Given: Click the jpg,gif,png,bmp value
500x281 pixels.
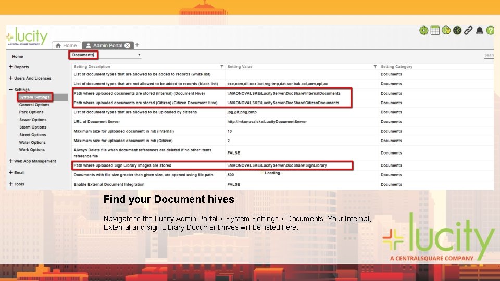Looking at the screenshot, I should [242, 112].
